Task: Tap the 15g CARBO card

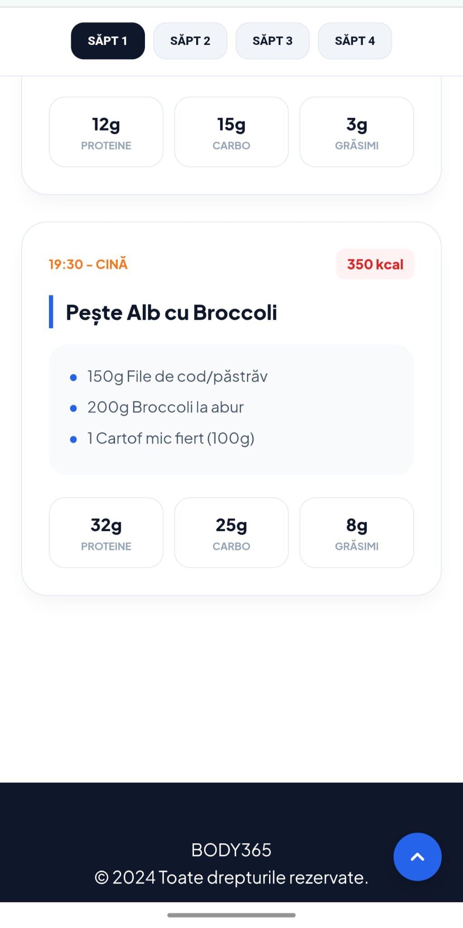Action: [231, 132]
